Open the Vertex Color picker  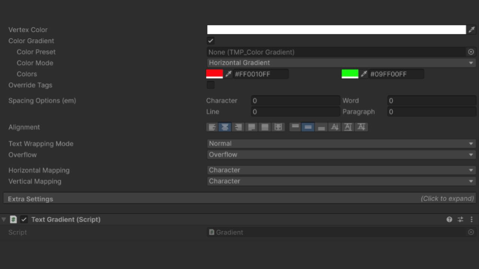pyautogui.click(x=336, y=30)
